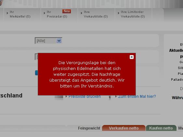This screenshot has width=183, height=137.
Task: Click arrow icon before Ihre Limitorder
Action: [x=118, y=13]
